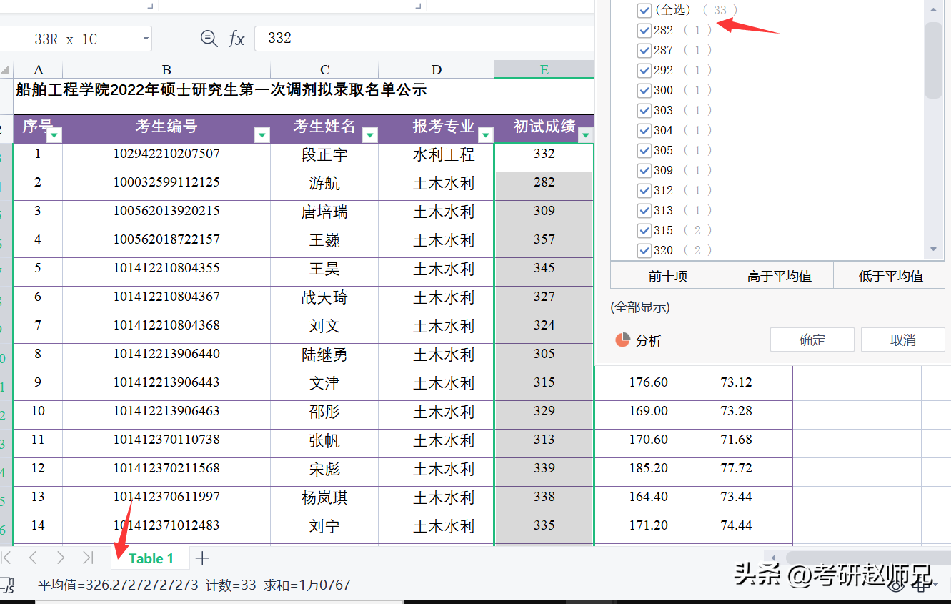Toggle the 315 filter value checkbox
The width and height of the screenshot is (951, 604).
[x=644, y=230]
